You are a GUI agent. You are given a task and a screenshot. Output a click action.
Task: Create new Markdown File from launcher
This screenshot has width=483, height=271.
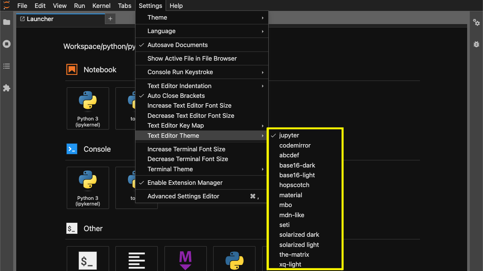[x=185, y=259]
